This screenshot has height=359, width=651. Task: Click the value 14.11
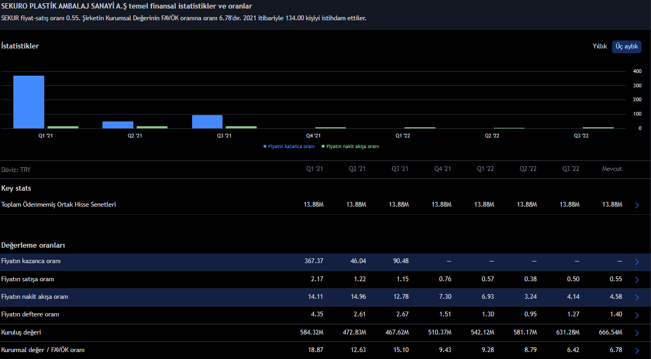coord(315,297)
